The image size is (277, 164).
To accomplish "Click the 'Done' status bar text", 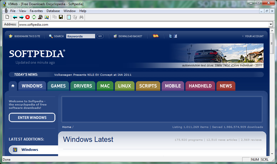I will pos(7,160).
